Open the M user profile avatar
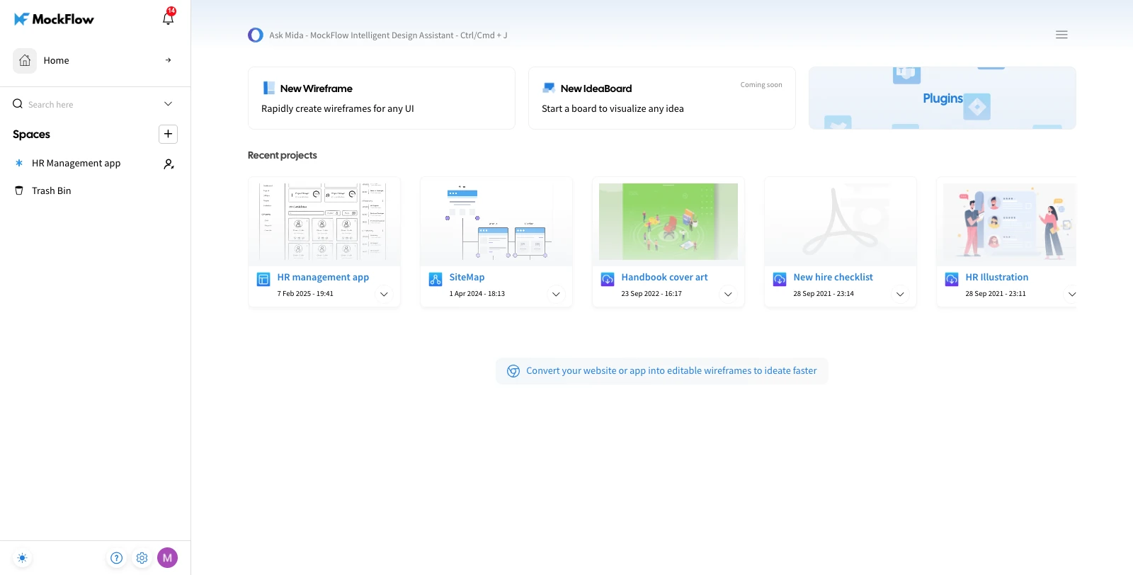The height and width of the screenshot is (575, 1133). tap(168, 558)
